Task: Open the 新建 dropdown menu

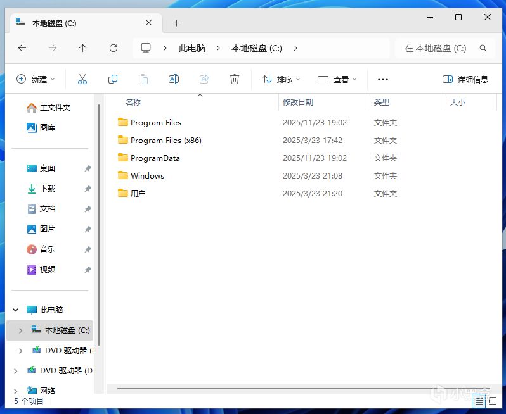Action: pyautogui.click(x=36, y=79)
